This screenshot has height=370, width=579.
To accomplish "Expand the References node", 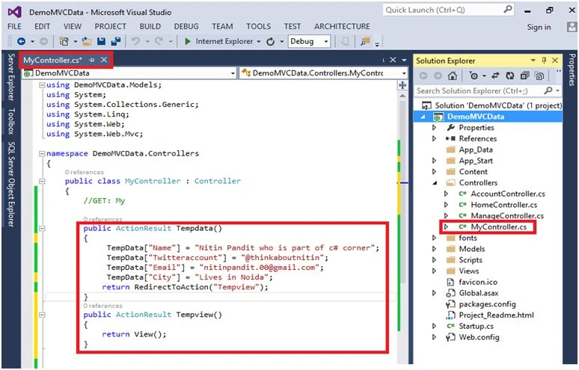I will tap(434, 139).
